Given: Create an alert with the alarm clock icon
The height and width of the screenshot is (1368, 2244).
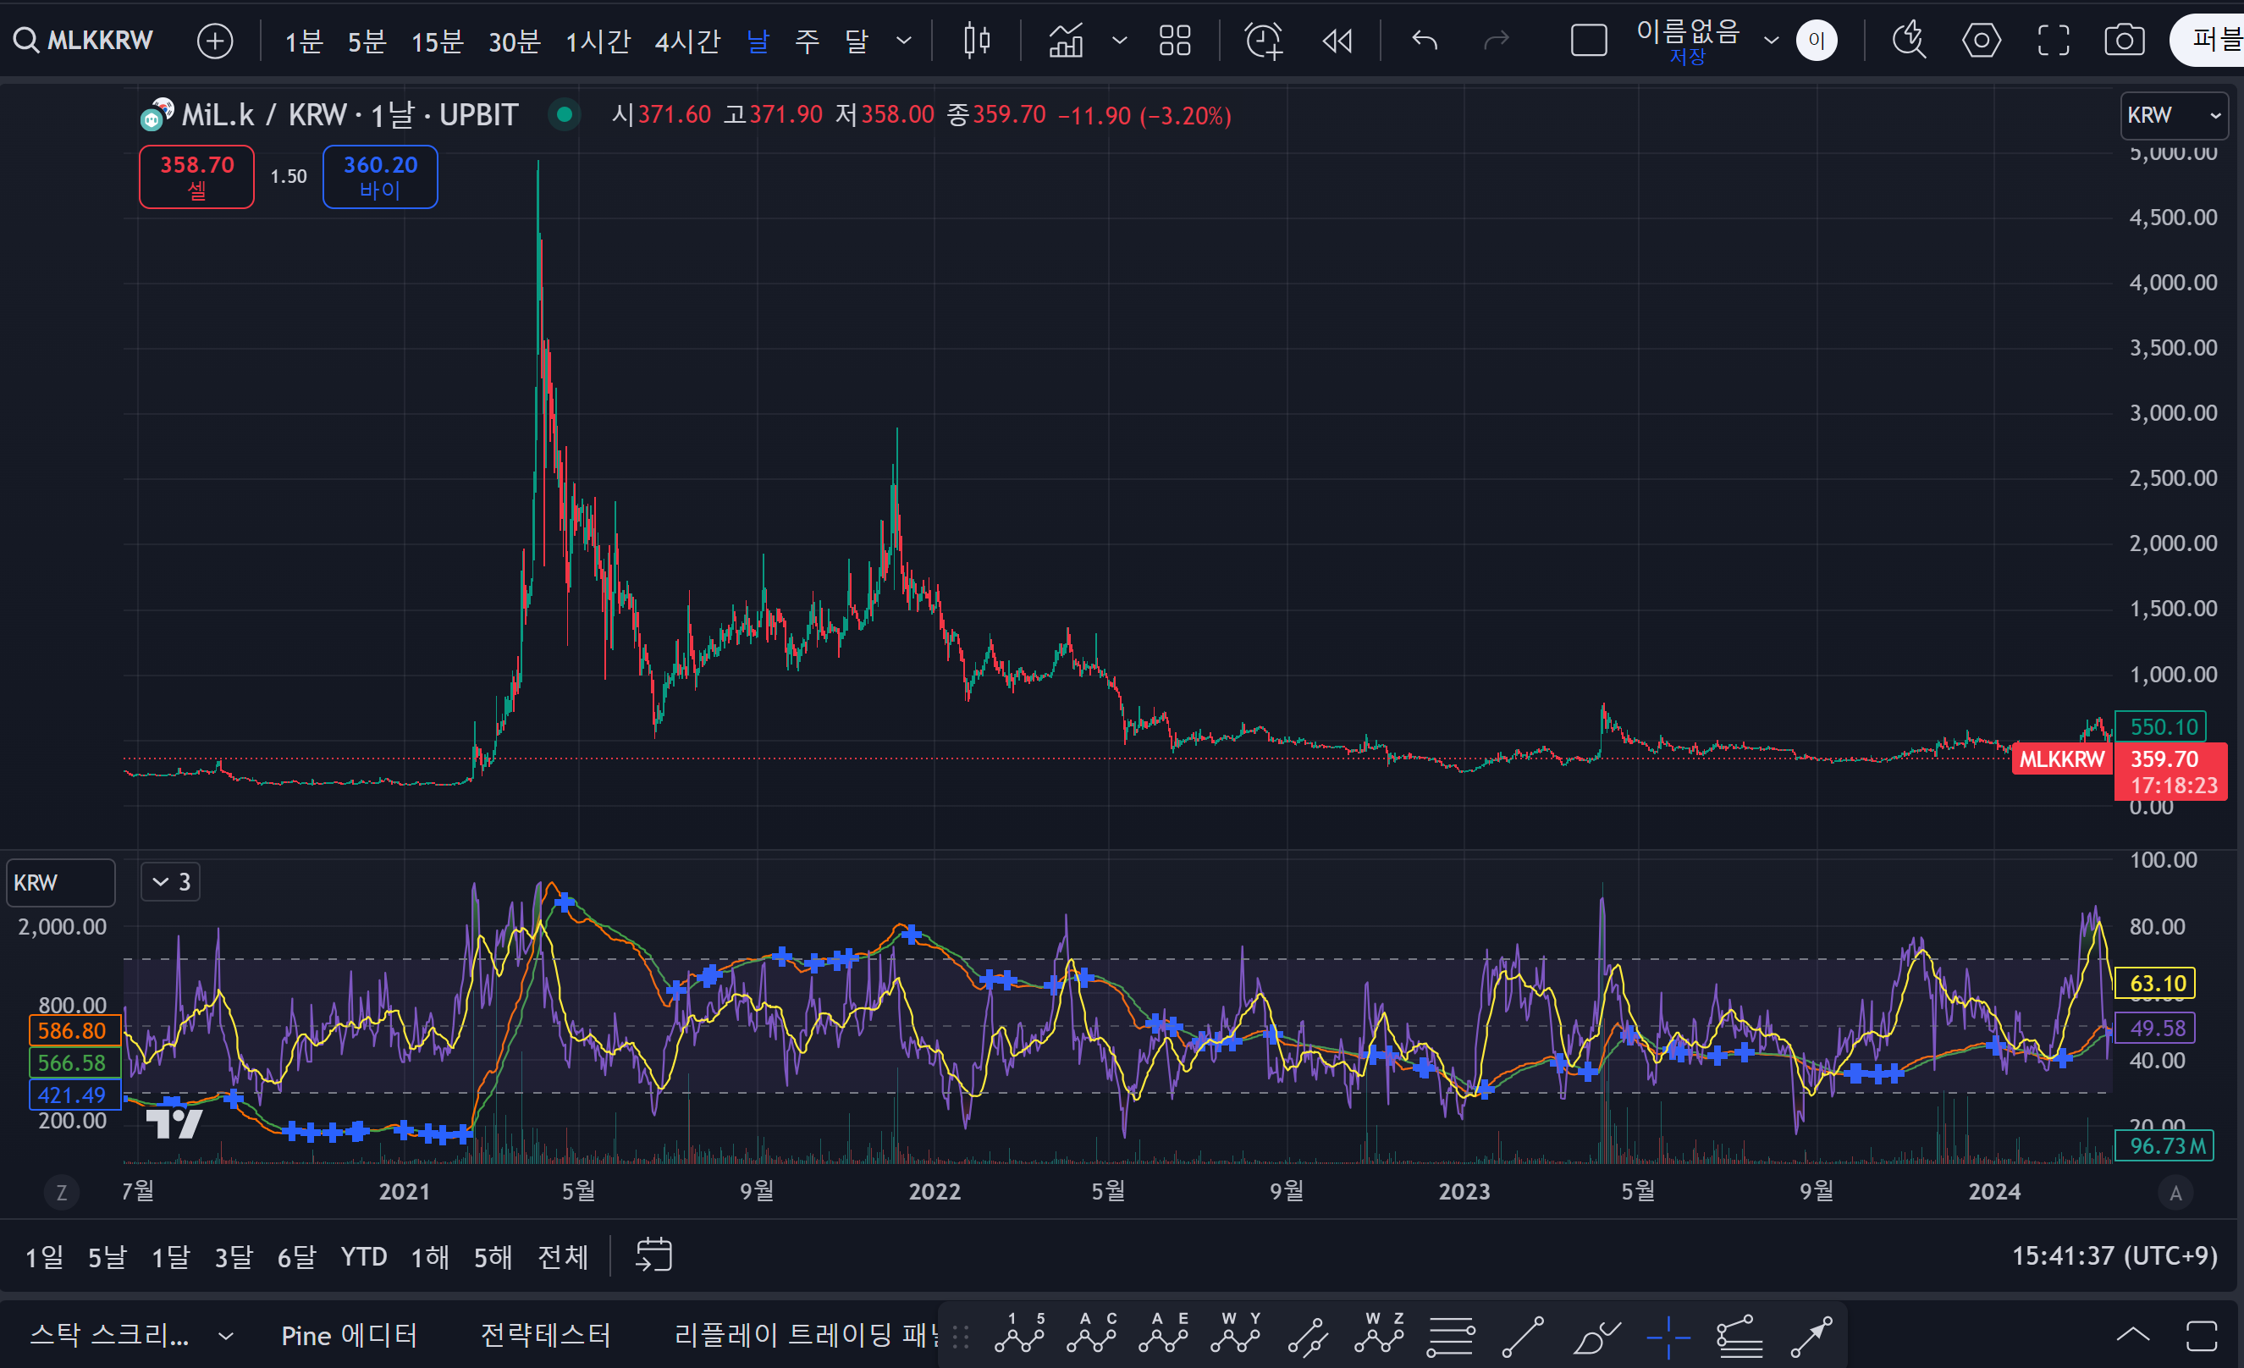Looking at the screenshot, I should pos(1263,40).
